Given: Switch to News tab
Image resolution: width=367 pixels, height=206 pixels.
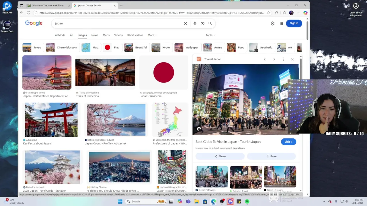Looking at the screenshot, I should coord(95,35).
